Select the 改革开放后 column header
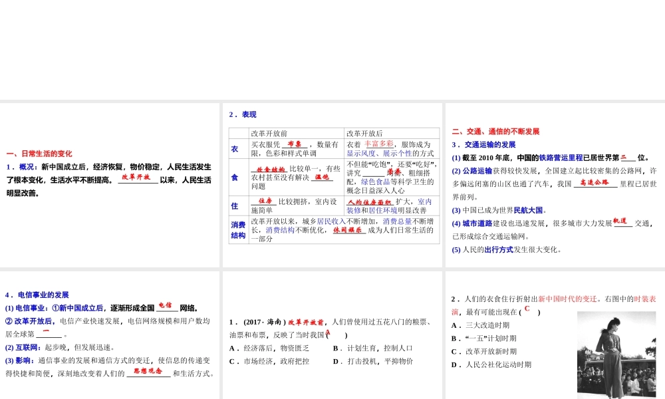This screenshot has width=665, height=399. (x=364, y=133)
